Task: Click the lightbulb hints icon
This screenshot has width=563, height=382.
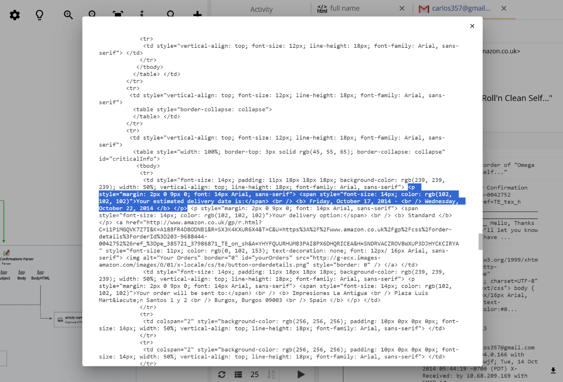Action: (x=39, y=15)
